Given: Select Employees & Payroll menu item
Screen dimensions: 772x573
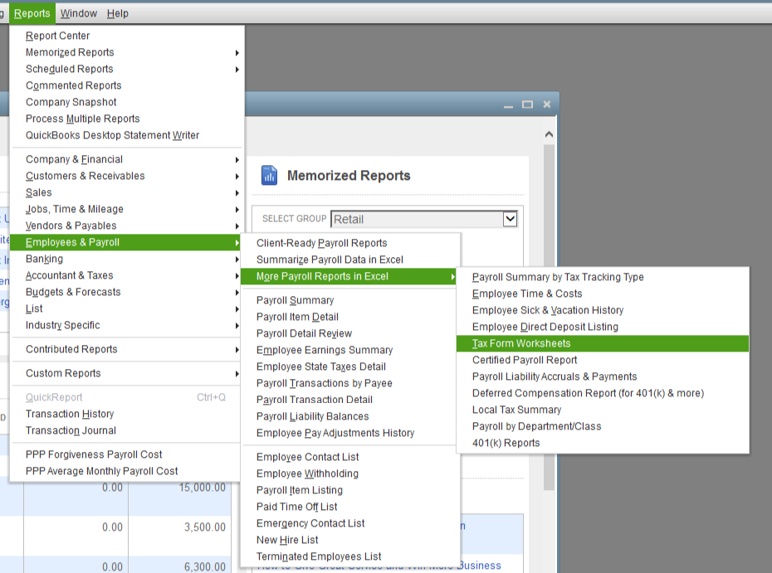Looking at the screenshot, I should coord(125,242).
